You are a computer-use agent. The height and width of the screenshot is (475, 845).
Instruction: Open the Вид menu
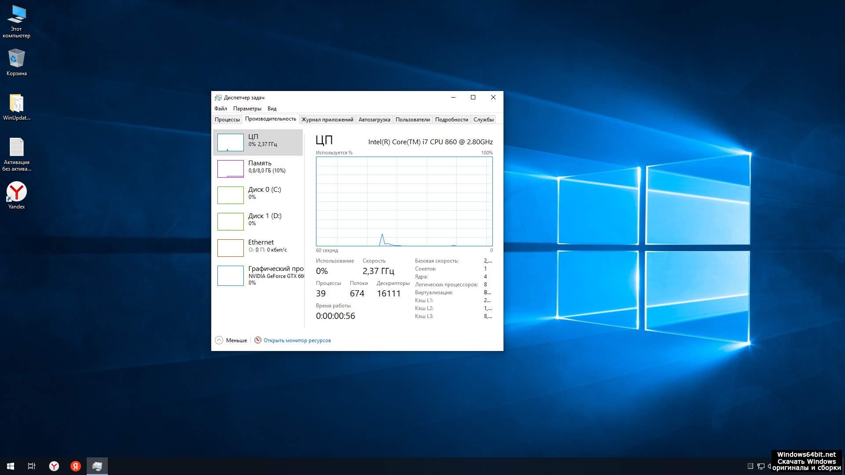(272, 109)
